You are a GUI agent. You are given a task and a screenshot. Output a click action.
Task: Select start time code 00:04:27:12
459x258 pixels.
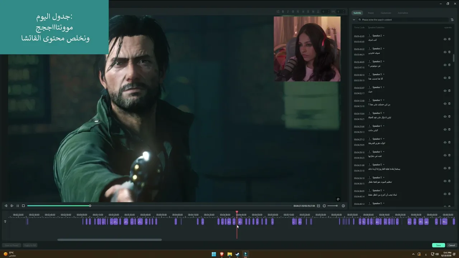pyautogui.click(x=359, y=139)
